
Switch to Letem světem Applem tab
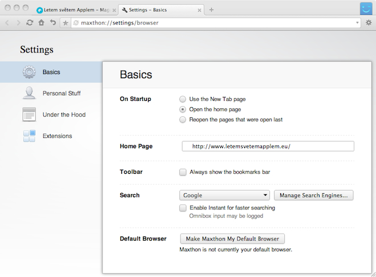pyautogui.click(x=76, y=10)
